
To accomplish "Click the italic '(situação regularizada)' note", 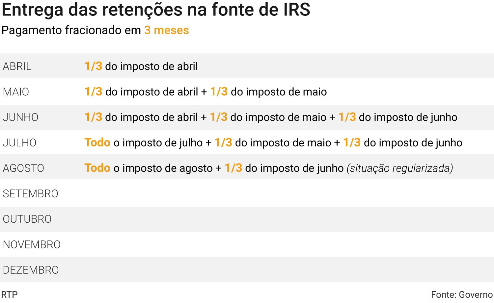I will 399,168.
